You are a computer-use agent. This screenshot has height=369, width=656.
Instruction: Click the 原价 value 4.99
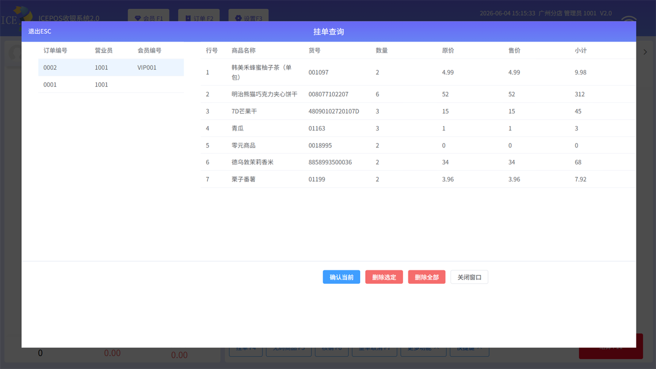[x=448, y=72]
